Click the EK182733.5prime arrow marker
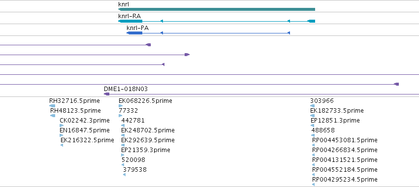419x187 pixels. pos(312,116)
